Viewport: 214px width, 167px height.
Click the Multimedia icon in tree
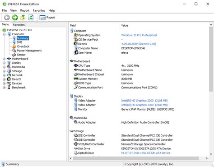tap(9, 67)
